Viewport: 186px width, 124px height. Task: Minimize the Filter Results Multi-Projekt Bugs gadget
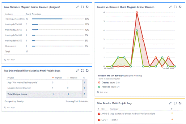(170, 103)
